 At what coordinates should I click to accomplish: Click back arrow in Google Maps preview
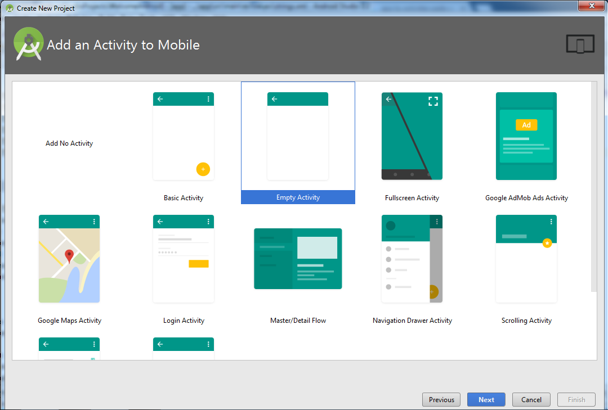(x=46, y=222)
